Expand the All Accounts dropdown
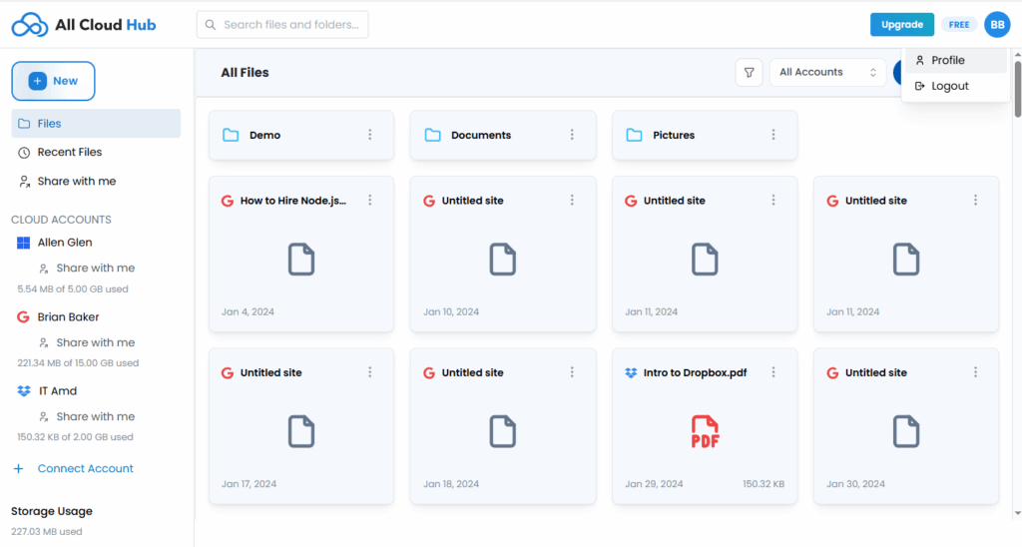This screenshot has width=1022, height=547. pyautogui.click(x=827, y=72)
